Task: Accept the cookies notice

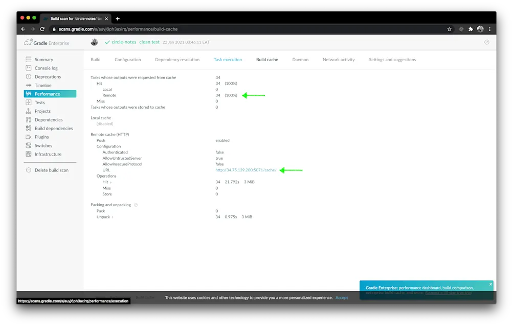Action: coord(342,297)
